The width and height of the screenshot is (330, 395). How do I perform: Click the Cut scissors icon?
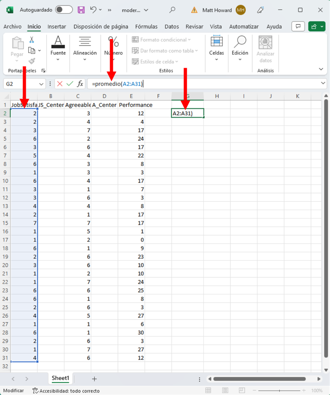pos(32,40)
